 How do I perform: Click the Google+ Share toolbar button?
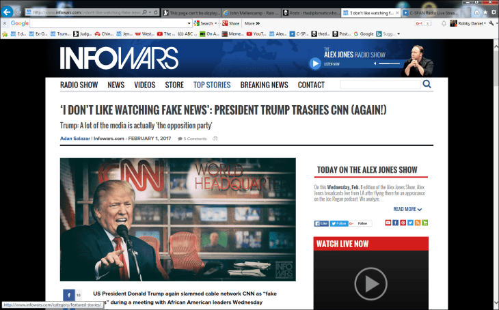click(231, 23)
